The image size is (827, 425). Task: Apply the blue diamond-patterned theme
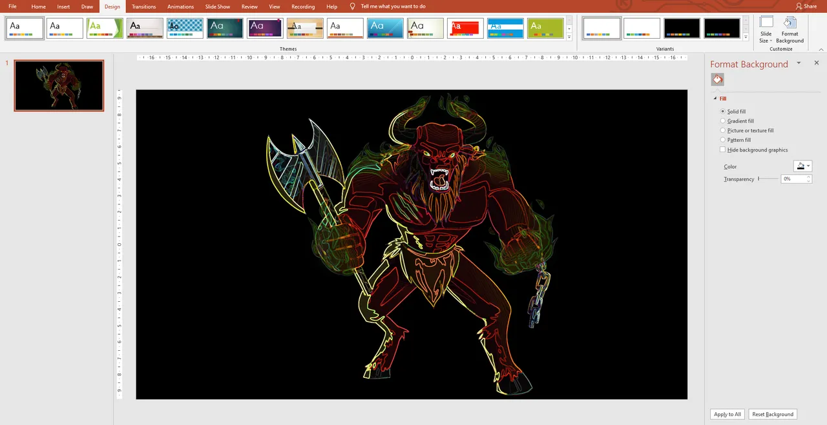point(185,28)
